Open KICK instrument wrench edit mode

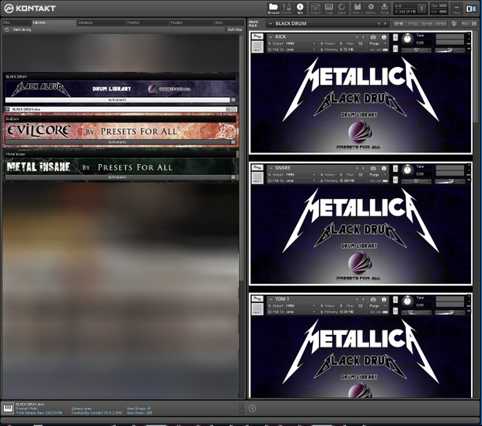point(257,37)
